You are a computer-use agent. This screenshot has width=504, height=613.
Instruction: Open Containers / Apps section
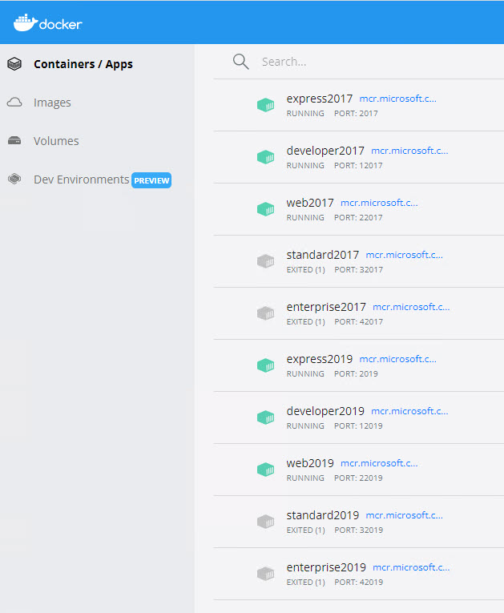coord(83,64)
